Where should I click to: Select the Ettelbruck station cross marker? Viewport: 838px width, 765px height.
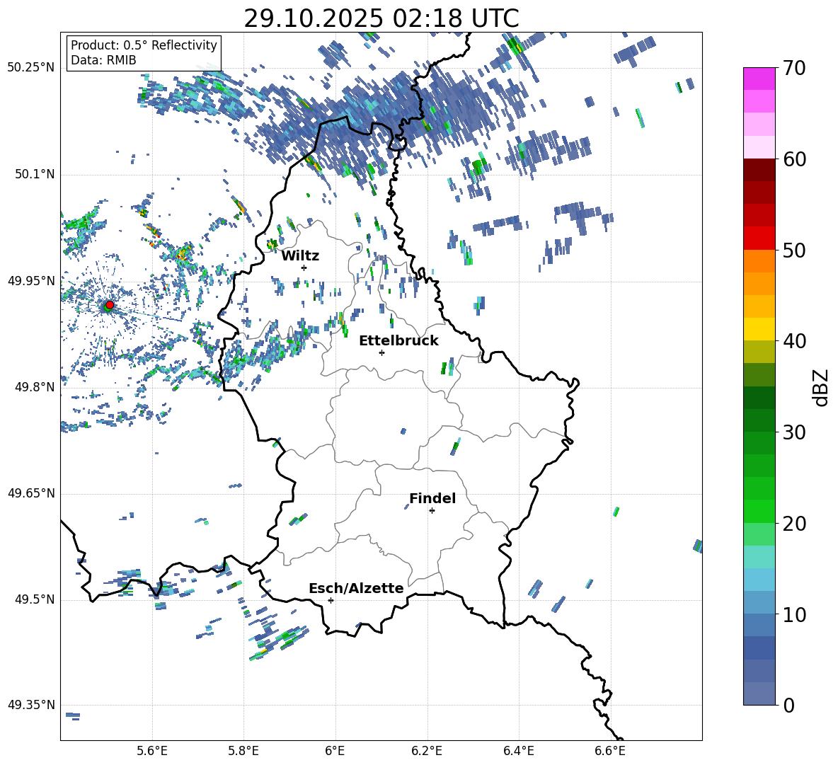(x=381, y=352)
